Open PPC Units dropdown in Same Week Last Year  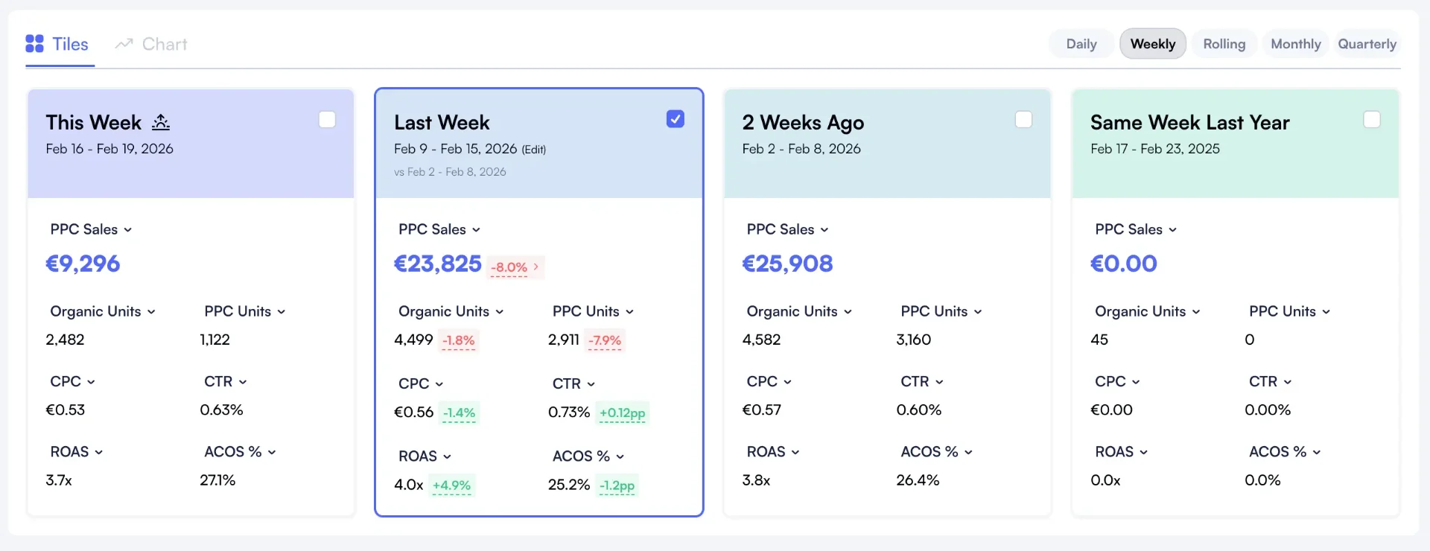click(1290, 311)
